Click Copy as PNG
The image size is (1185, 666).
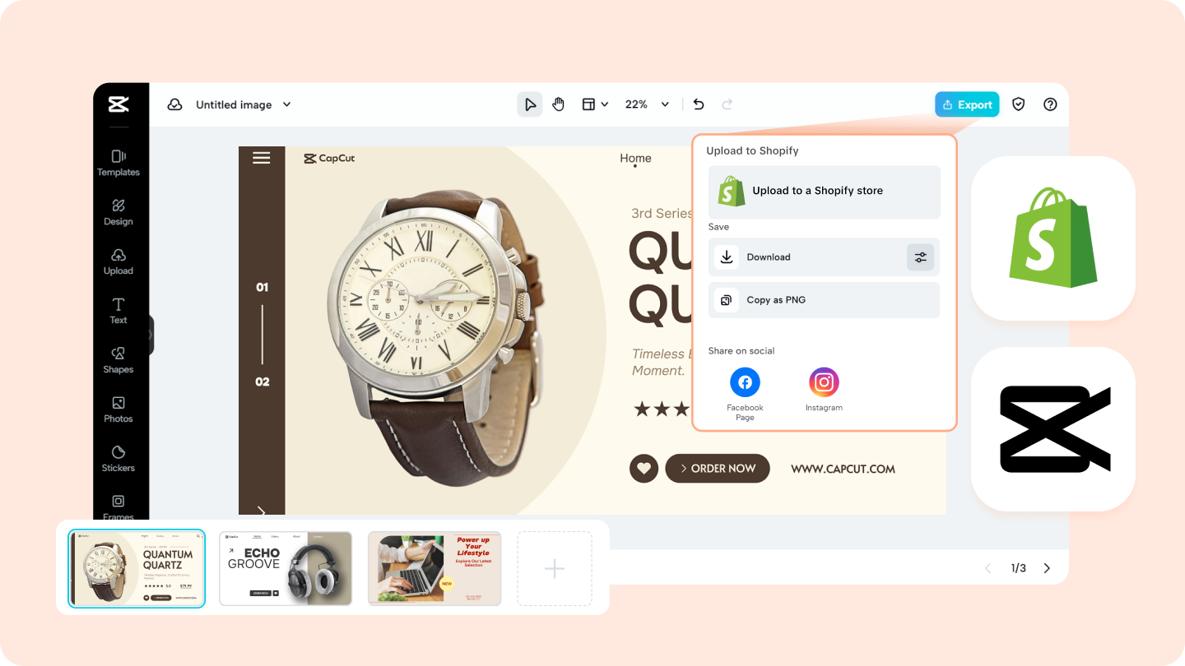(x=824, y=300)
